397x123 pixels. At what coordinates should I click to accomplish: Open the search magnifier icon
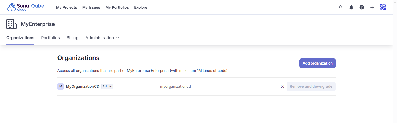341,7
